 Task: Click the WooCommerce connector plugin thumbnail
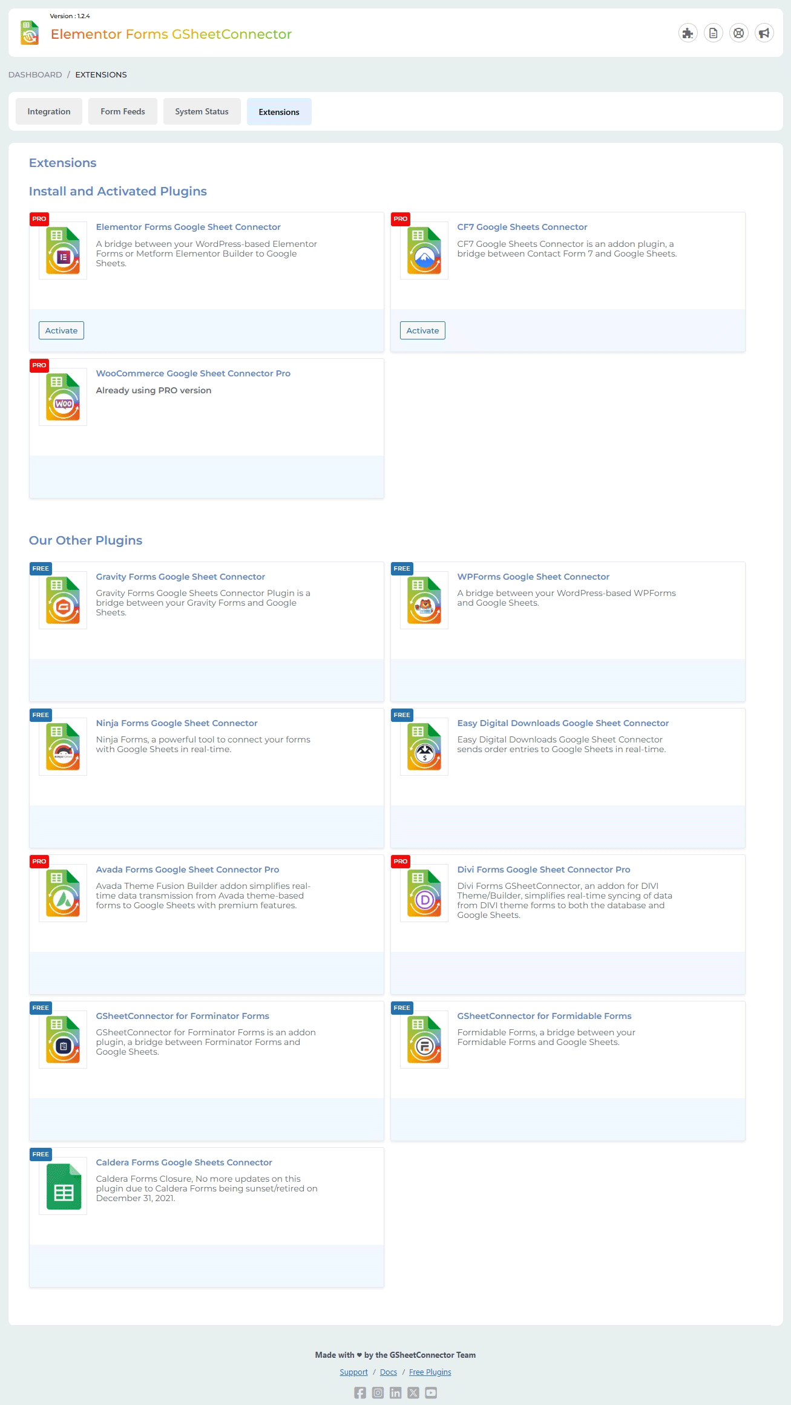(63, 397)
